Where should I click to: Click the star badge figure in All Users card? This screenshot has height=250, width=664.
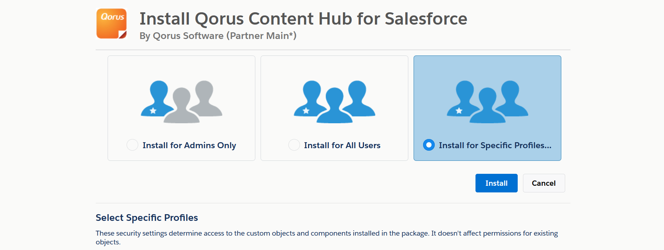309,100
